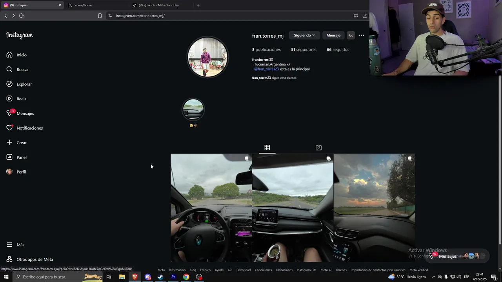Click the share icon in address bar
502x282 pixels.
coord(365,16)
